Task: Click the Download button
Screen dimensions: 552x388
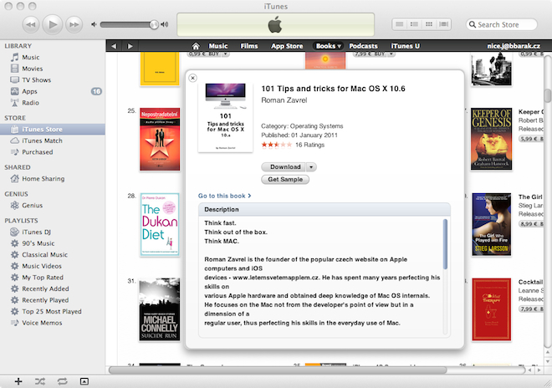Action: tap(284, 167)
